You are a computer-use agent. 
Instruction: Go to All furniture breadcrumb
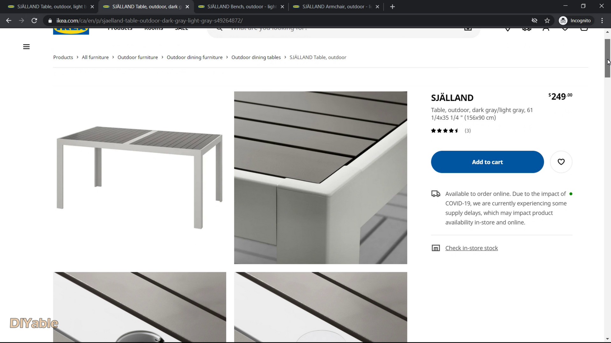click(95, 57)
